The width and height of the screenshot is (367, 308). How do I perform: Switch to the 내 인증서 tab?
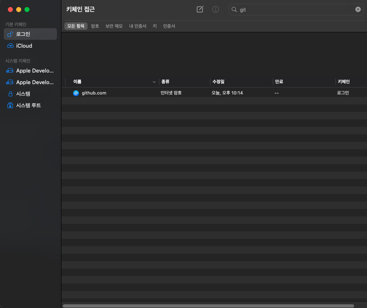(x=138, y=26)
